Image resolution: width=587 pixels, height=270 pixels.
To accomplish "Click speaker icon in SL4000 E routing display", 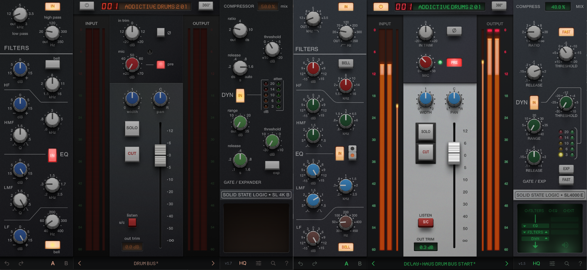I will tap(565, 245).
